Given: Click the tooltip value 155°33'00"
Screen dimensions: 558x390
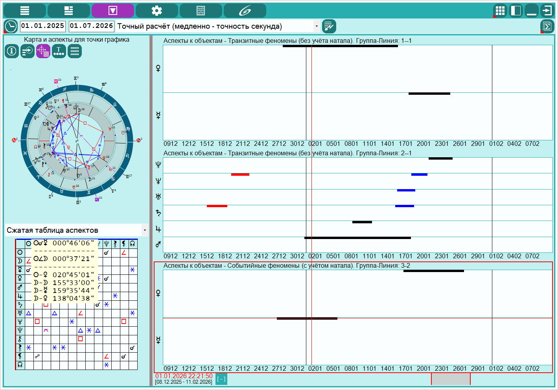Looking at the screenshot, I should click(x=74, y=283).
